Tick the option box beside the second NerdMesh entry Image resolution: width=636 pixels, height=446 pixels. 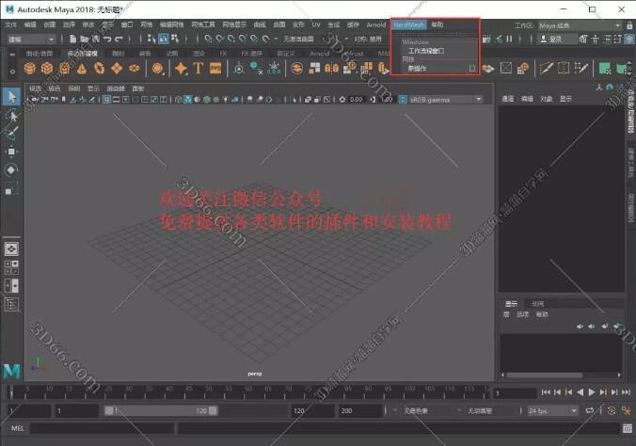click(471, 69)
